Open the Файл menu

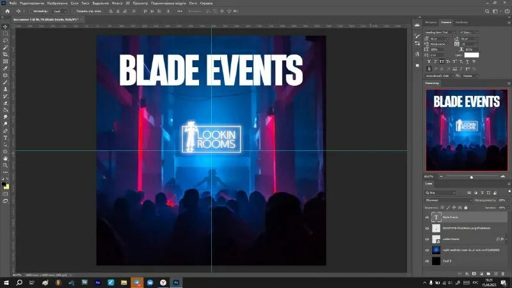(x=13, y=3)
